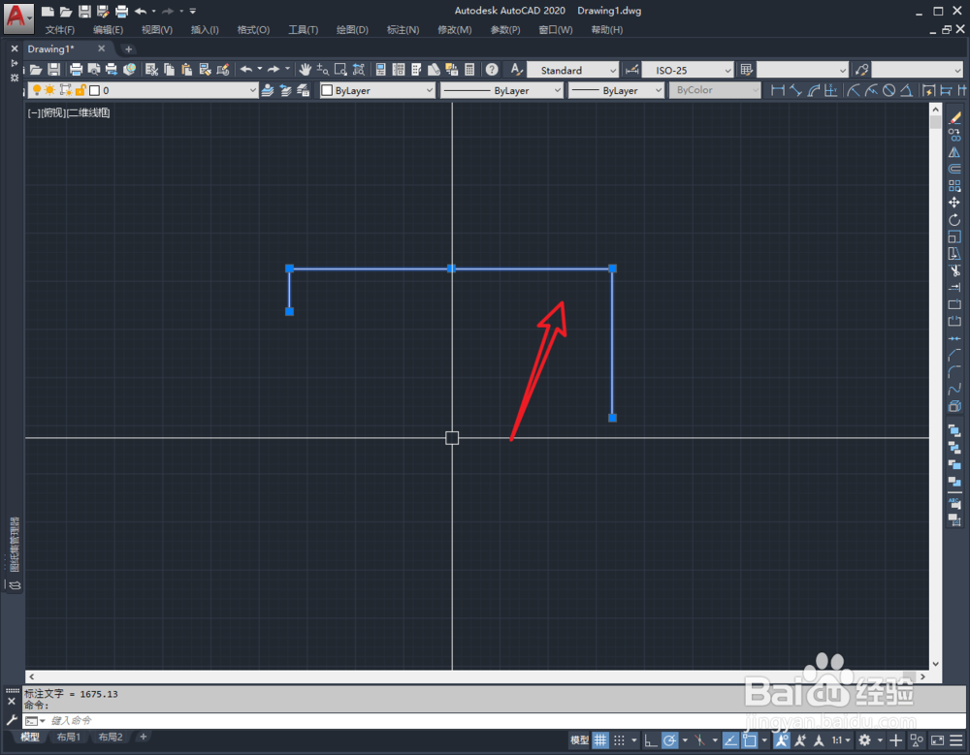The image size is (970, 755).
Task: Click the command line input field
Action: [504, 720]
